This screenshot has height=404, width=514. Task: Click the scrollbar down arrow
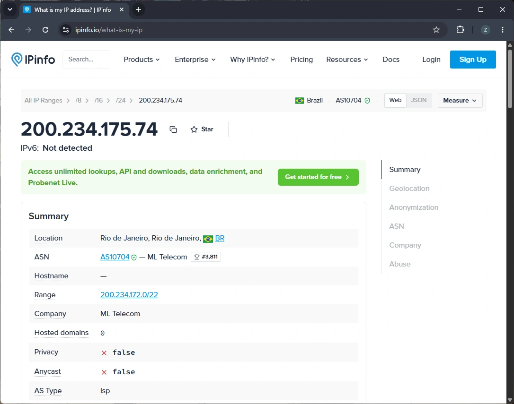point(510,400)
